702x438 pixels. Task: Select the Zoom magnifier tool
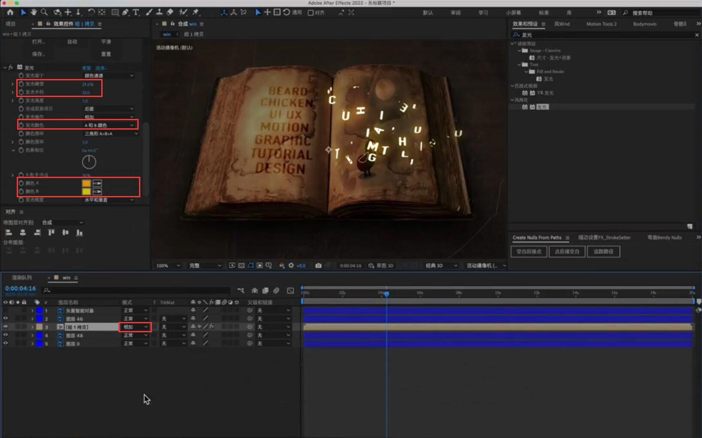click(44, 12)
